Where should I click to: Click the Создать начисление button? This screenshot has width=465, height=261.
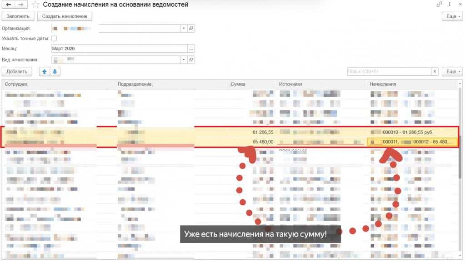65,16
